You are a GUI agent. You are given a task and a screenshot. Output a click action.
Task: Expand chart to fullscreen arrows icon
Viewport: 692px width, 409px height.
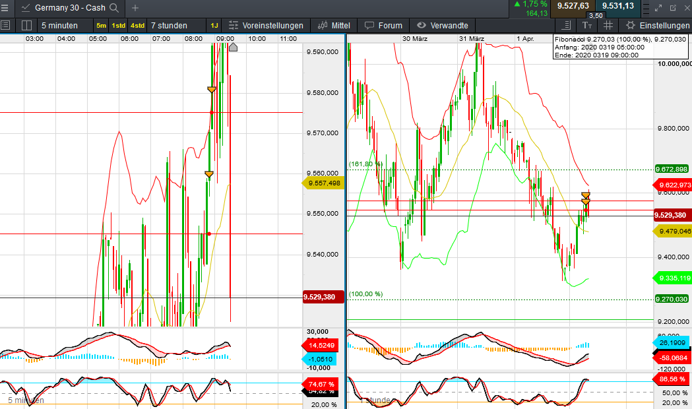(658, 7)
